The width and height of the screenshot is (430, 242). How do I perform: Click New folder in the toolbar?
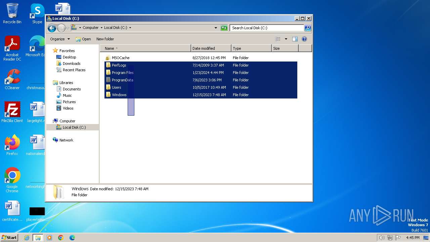coord(105,39)
